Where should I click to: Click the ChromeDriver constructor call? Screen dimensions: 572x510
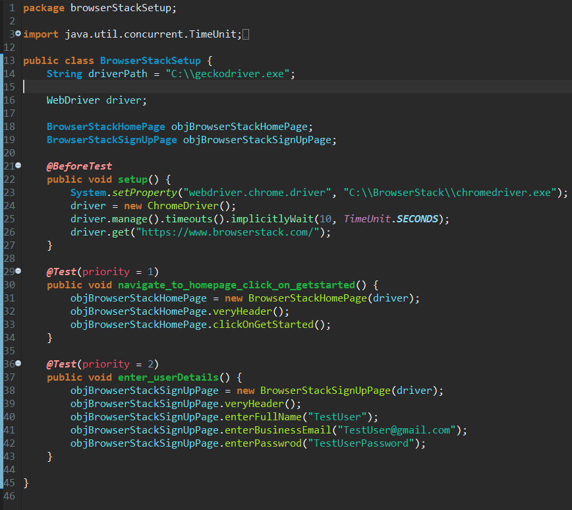point(181,205)
